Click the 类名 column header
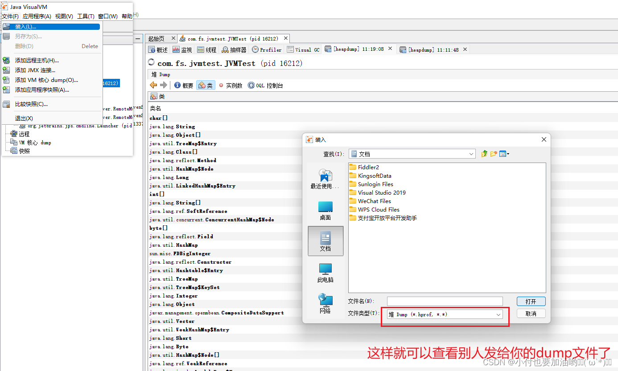The height and width of the screenshot is (371, 618). click(x=156, y=108)
